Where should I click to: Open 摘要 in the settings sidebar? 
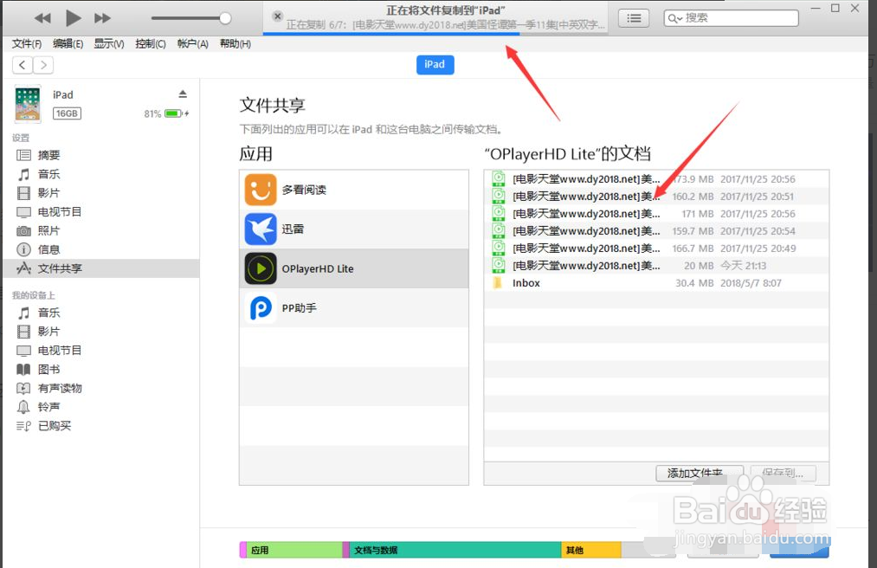pyautogui.click(x=100, y=155)
